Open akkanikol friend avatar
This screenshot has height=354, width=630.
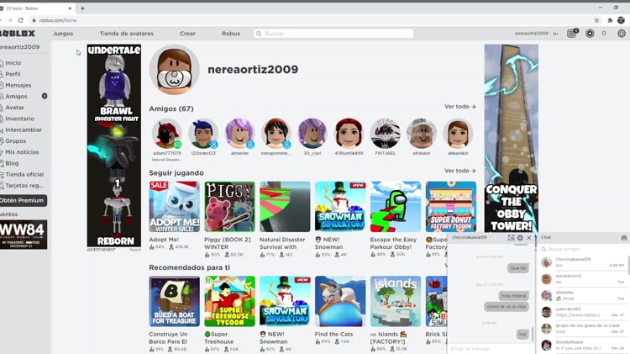pyautogui.click(x=458, y=133)
